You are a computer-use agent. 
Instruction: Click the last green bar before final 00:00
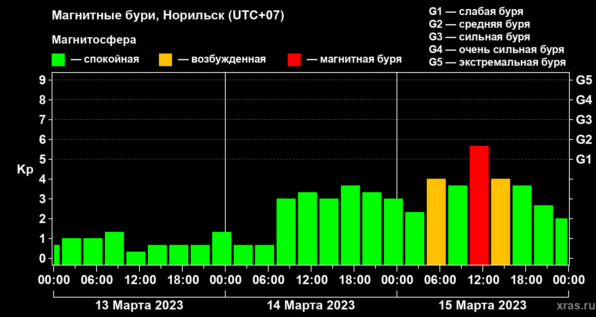[x=561, y=242]
